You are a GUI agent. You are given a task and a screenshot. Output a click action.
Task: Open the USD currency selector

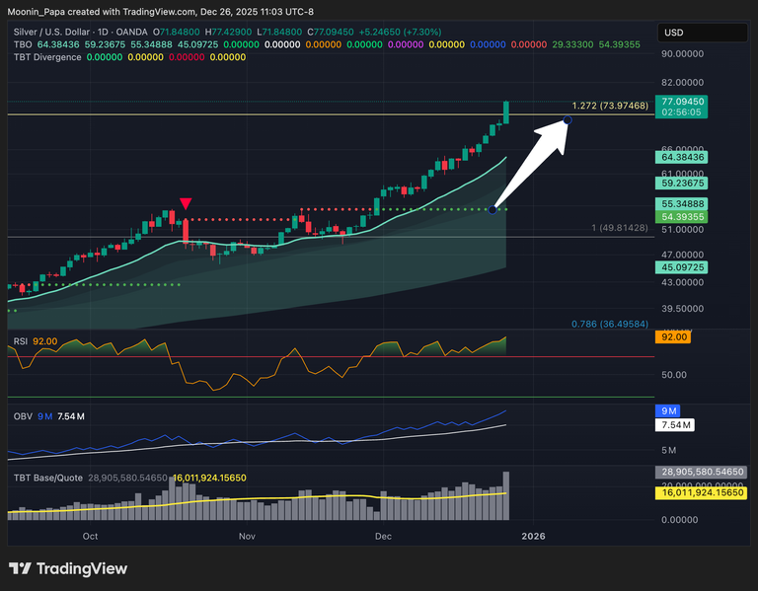pyautogui.click(x=675, y=33)
